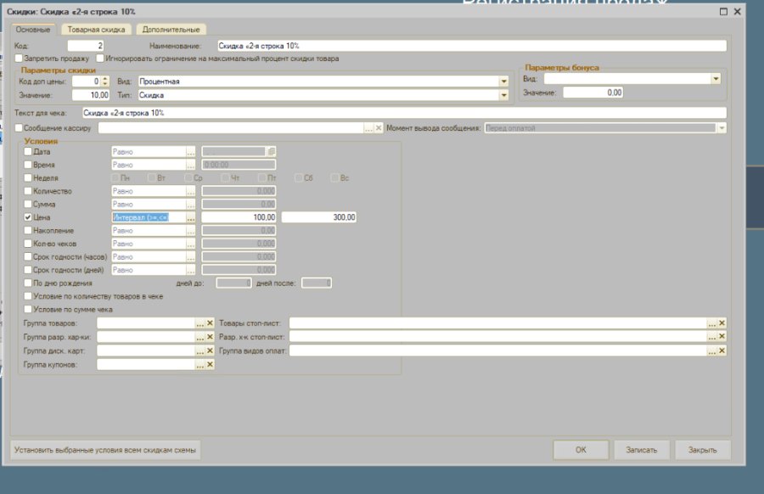Image resolution: width=764 pixels, height=494 pixels.
Task: Clear the Товары стоп-лист field
Action: 722,323
